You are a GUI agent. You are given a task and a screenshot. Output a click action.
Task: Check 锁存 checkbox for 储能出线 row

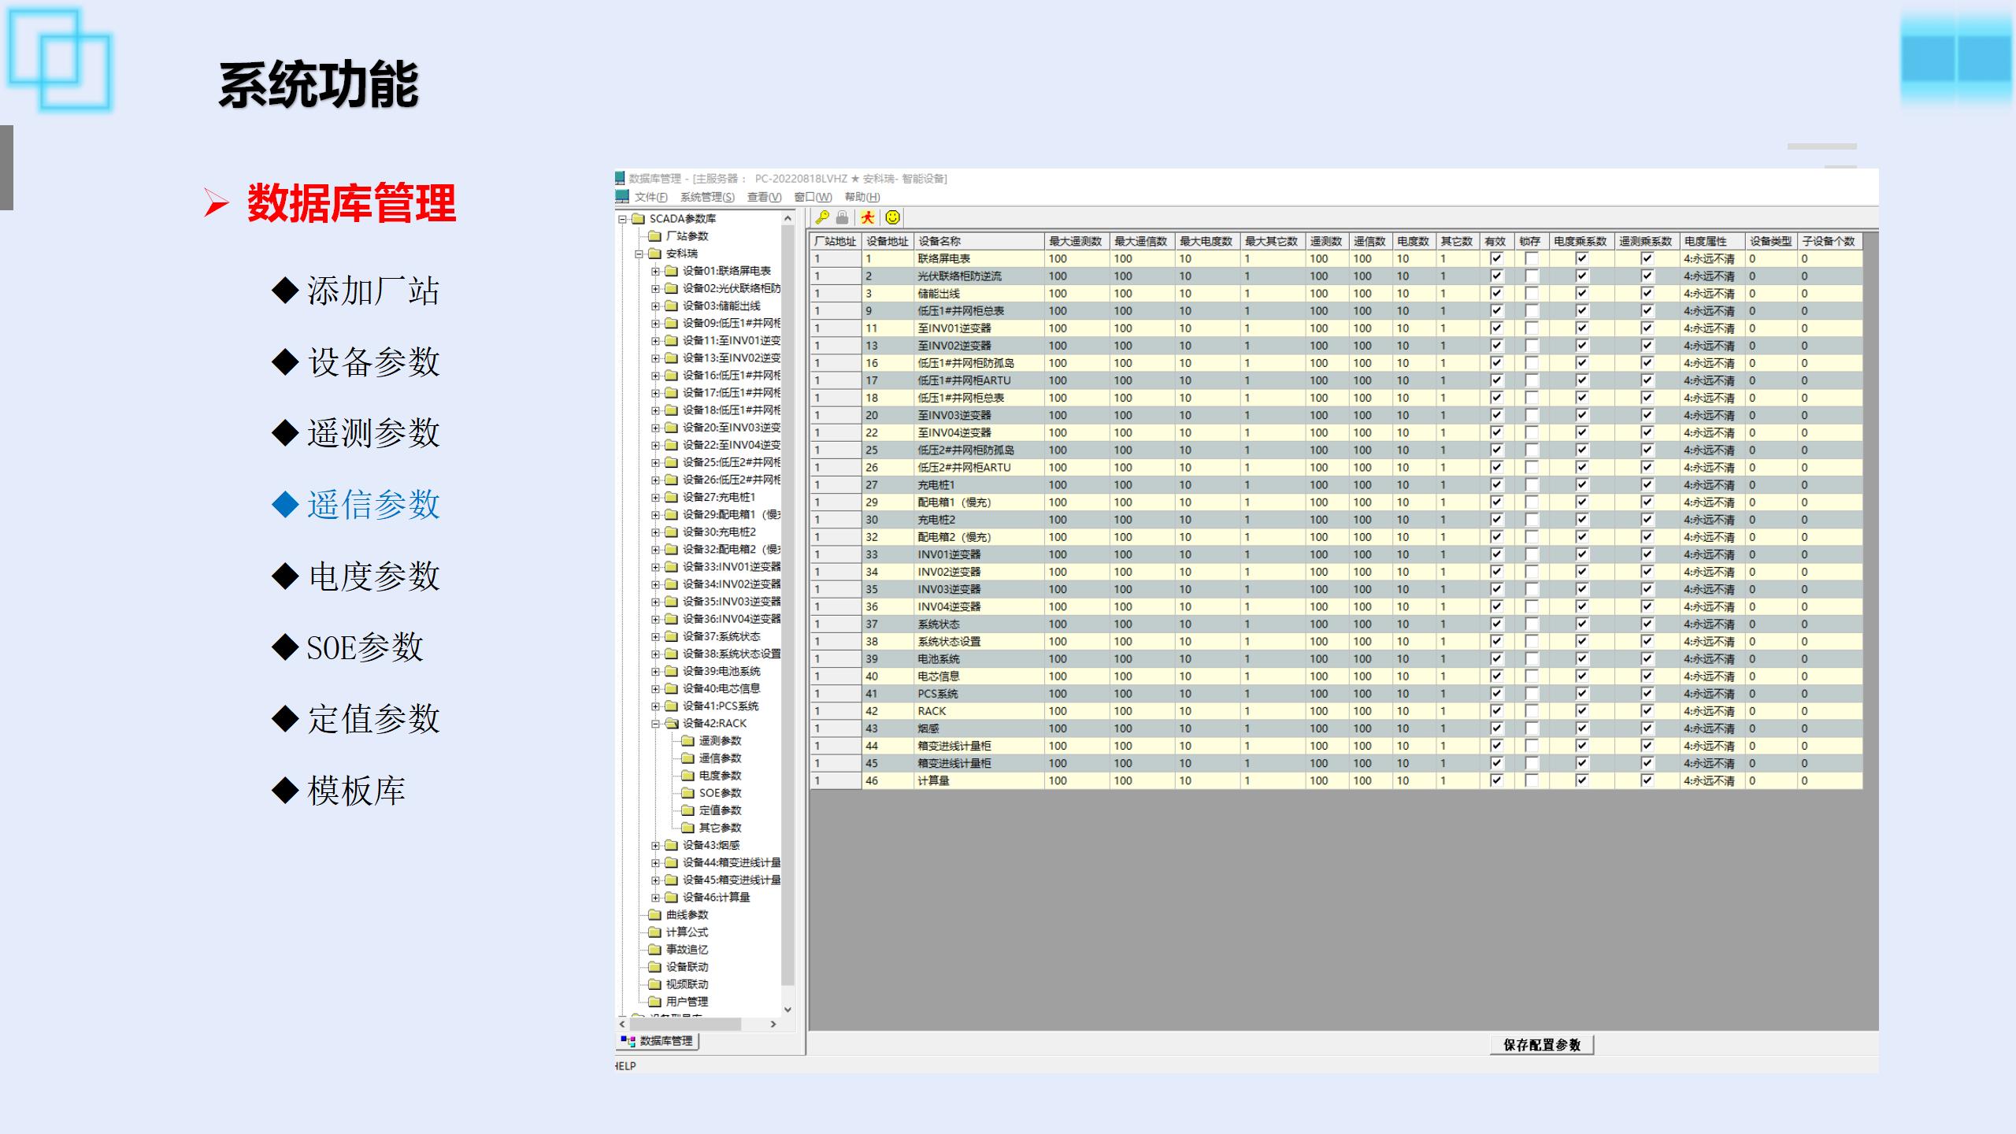pos(1531,293)
